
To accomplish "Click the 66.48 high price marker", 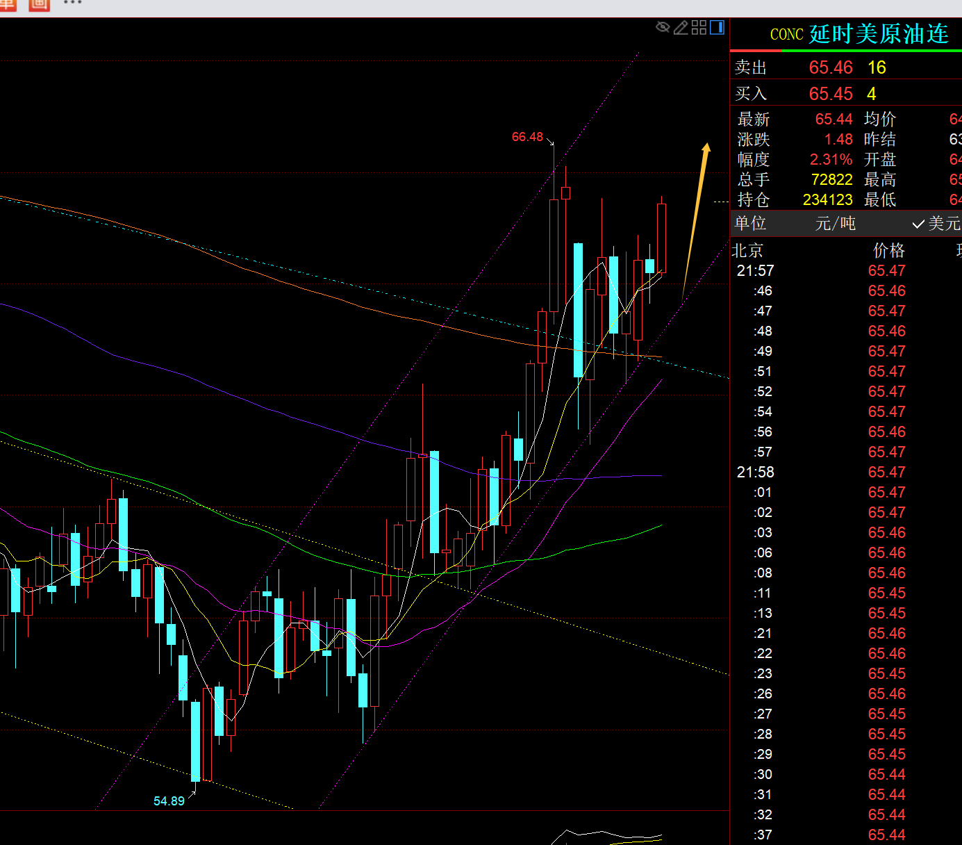I will (x=527, y=137).
